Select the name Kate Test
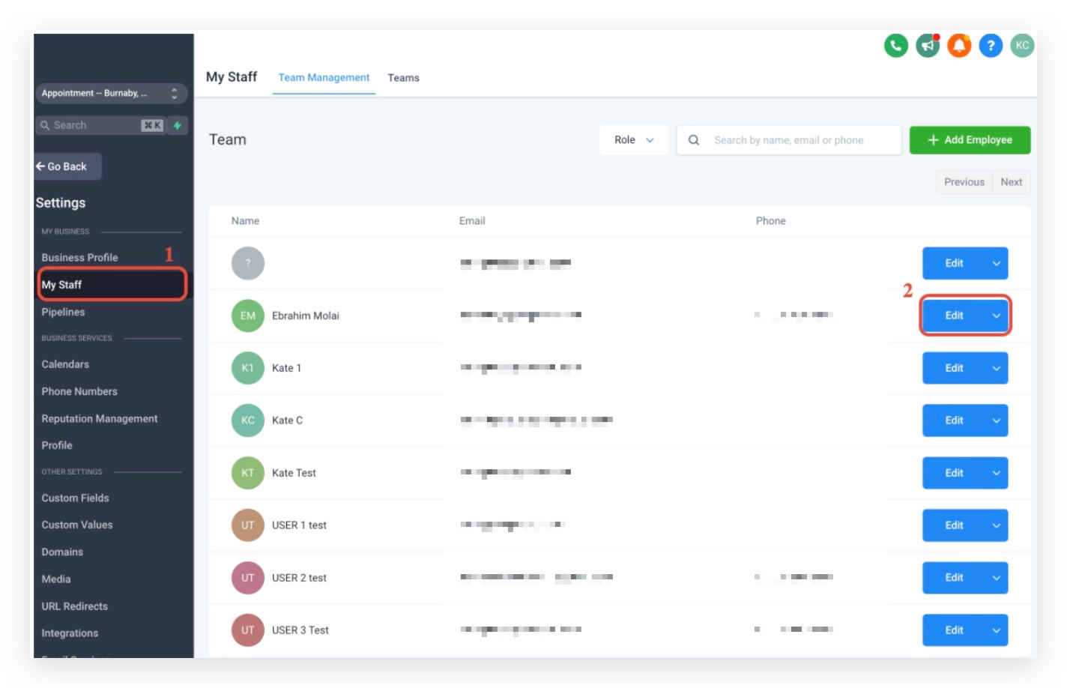This screenshot has width=1067, height=688. pyautogui.click(x=294, y=473)
